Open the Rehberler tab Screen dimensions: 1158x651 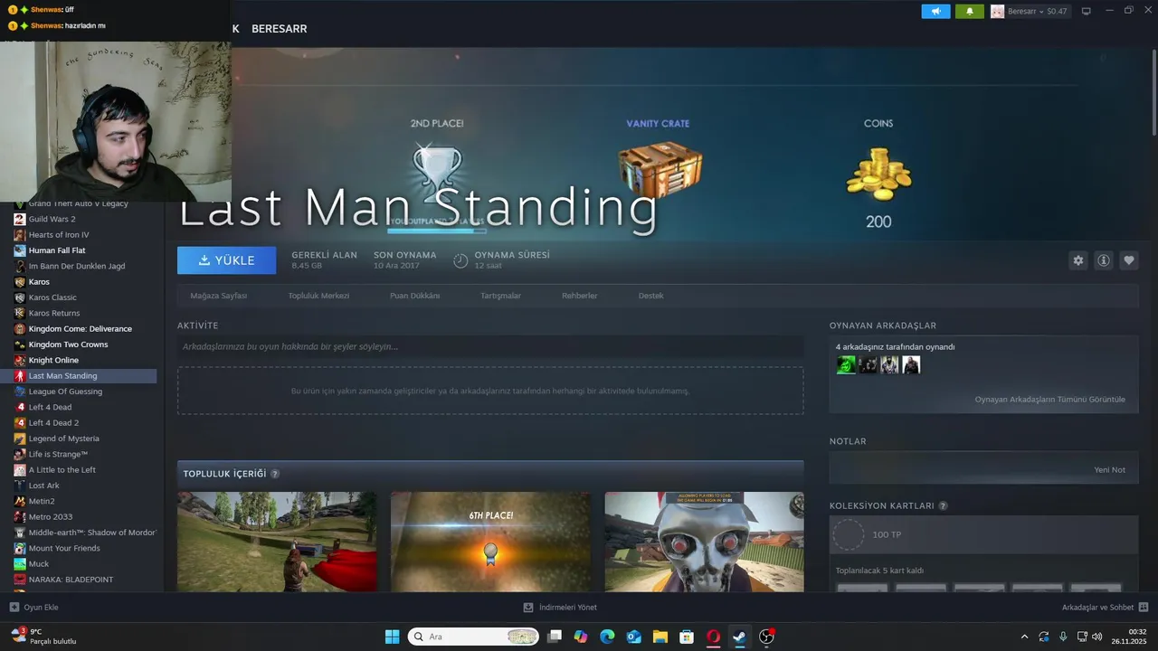(x=579, y=296)
